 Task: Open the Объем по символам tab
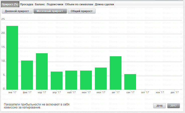pyautogui.click(x=79, y=4)
